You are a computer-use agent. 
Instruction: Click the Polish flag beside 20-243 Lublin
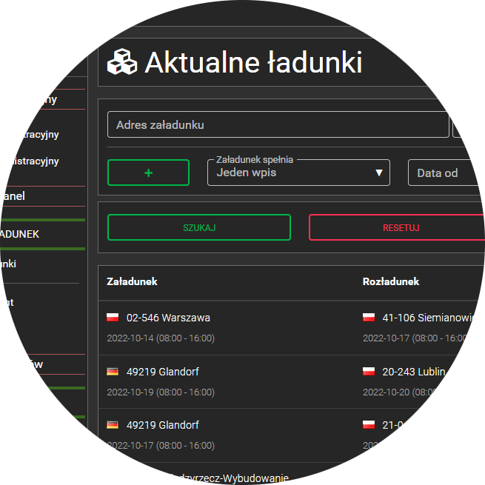point(369,371)
